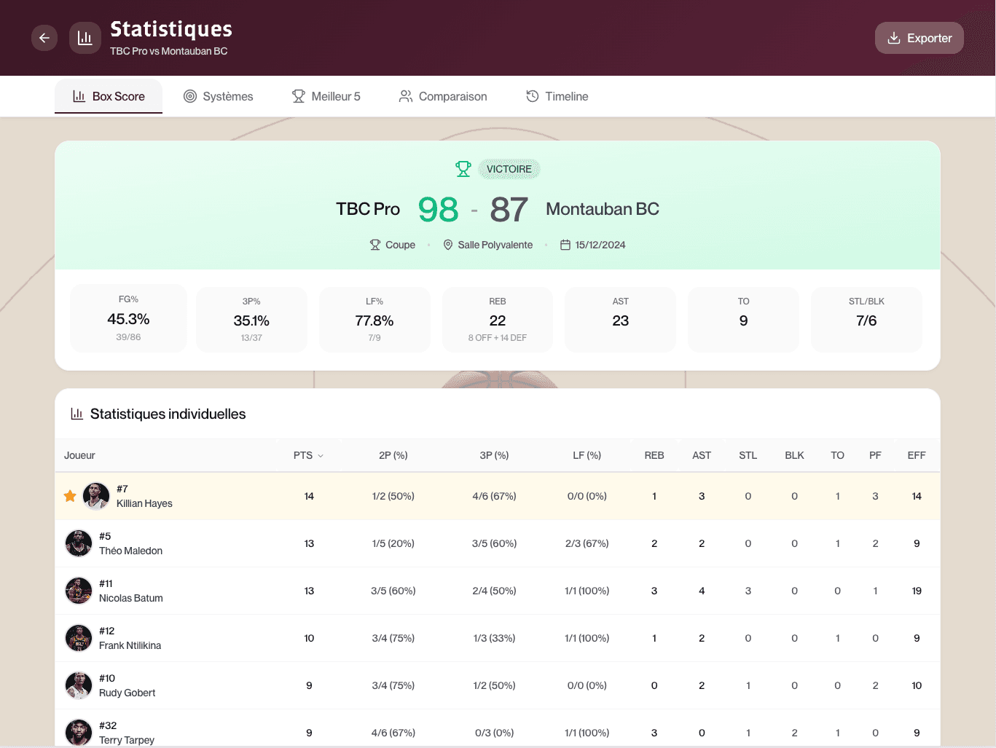The height and width of the screenshot is (748, 996).
Task: Click the back arrow in the header
Action: click(44, 37)
